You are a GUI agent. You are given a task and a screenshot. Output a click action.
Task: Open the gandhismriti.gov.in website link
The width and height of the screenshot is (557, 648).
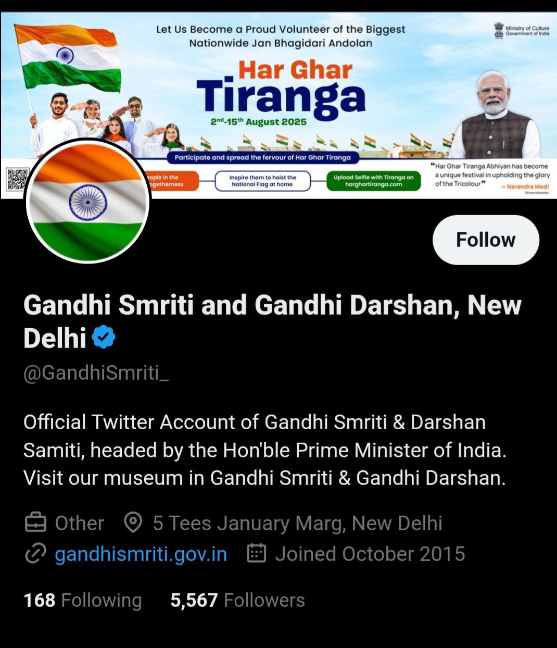141,554
